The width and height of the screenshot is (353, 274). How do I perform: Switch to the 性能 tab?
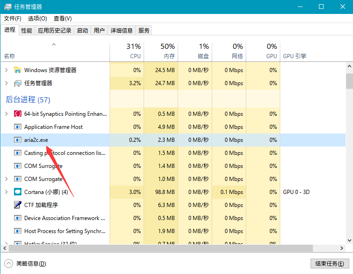[x=27, y=31]
